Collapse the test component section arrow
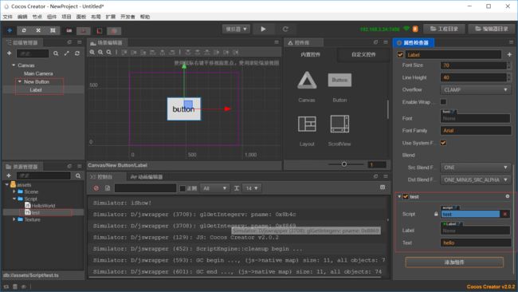Image resolution: width=518 pixels, height=292 pixels. 399,197
